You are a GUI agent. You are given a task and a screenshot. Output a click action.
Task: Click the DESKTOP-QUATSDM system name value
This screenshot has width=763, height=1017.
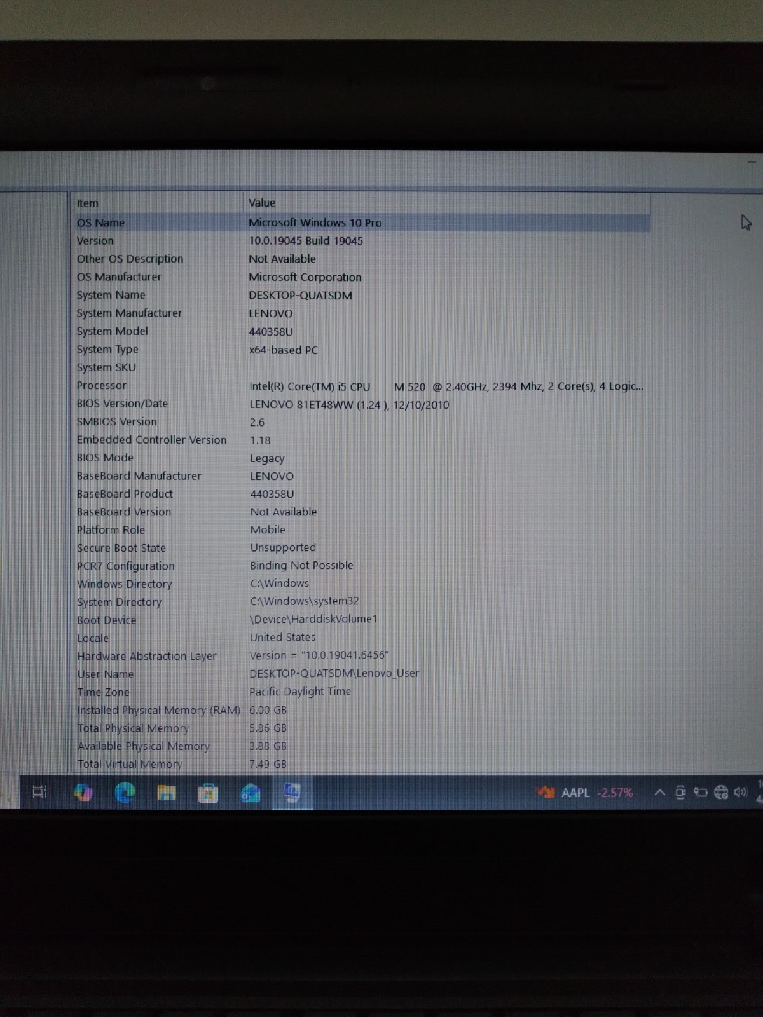point(300,296)
